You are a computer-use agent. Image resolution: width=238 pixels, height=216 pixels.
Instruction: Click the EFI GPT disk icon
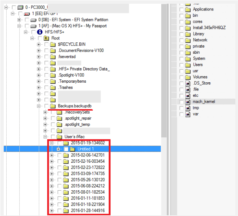pos(27,13)
